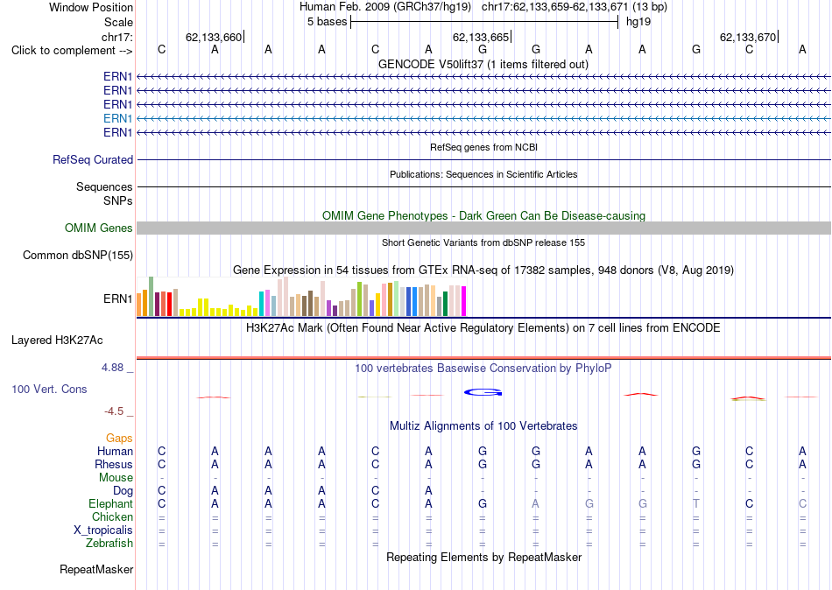Open the 'RefSeq Curated' track label
Image resolution: width=832 pixels, height=590 pixels.
pos(93,159)
